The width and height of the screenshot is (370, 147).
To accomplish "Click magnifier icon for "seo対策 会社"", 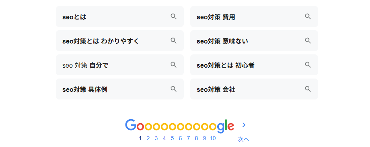I will 308,89.
